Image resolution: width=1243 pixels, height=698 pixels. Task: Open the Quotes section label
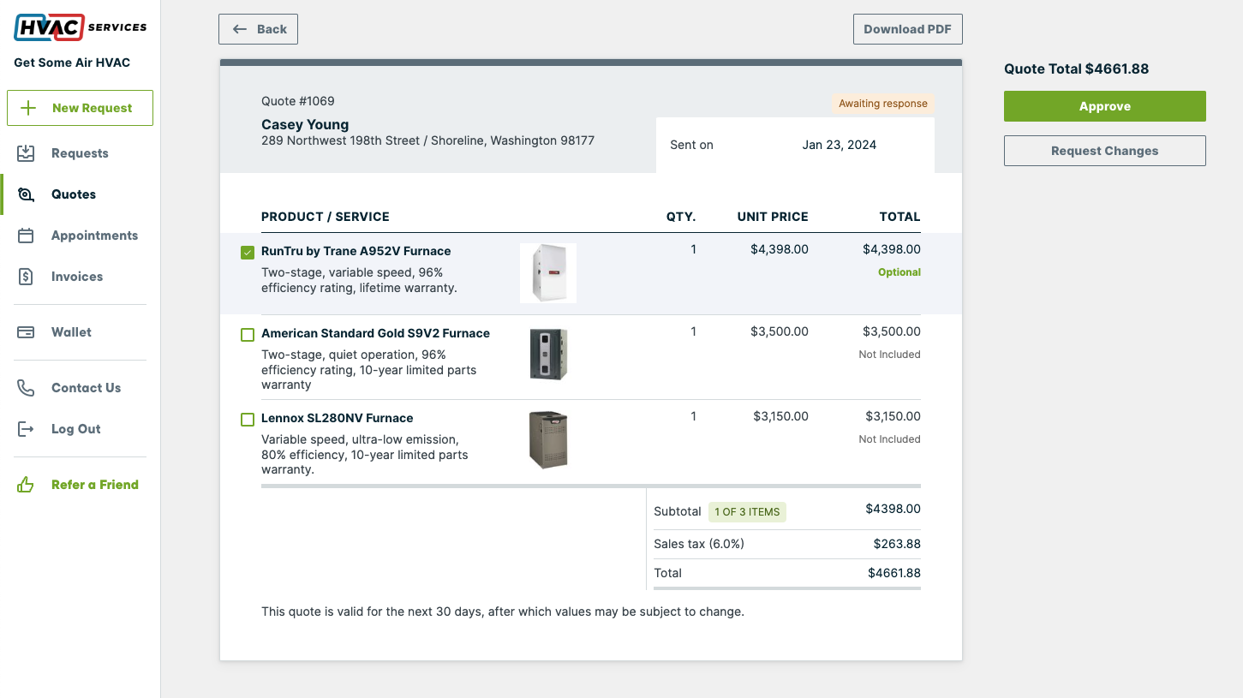coord(74,194)
